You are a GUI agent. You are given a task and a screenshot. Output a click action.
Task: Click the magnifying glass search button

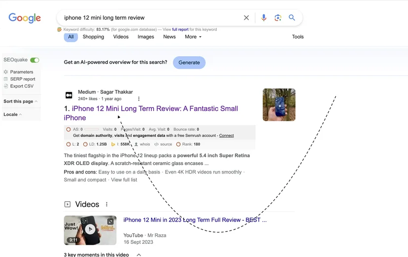292,18
